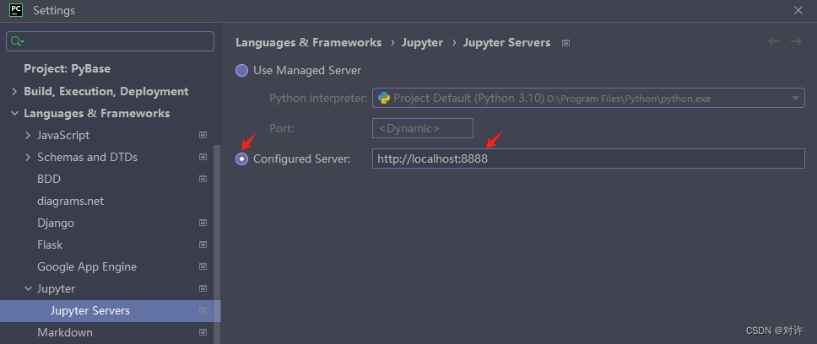Click the Configured Server URL field

click(588, 159)
